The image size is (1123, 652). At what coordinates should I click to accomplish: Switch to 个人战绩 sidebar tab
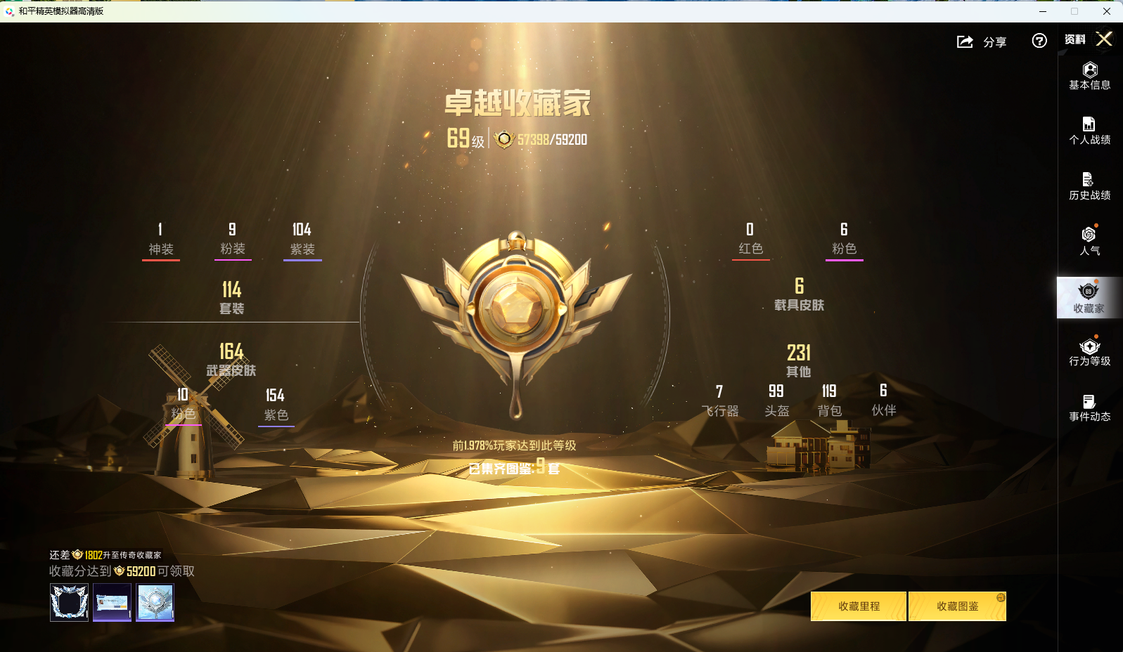click(1089, 131)
